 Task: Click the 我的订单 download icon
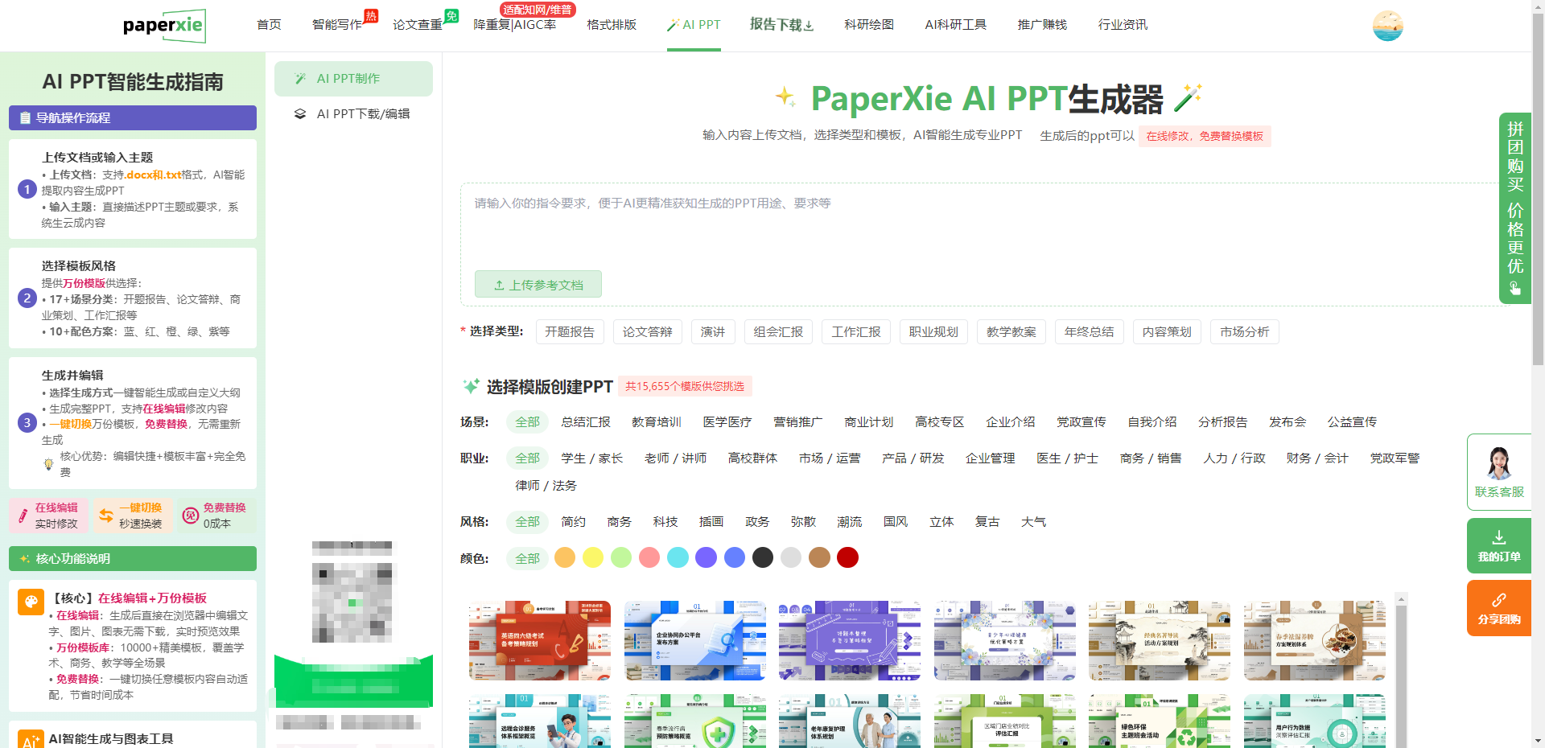click(1498, 537)
